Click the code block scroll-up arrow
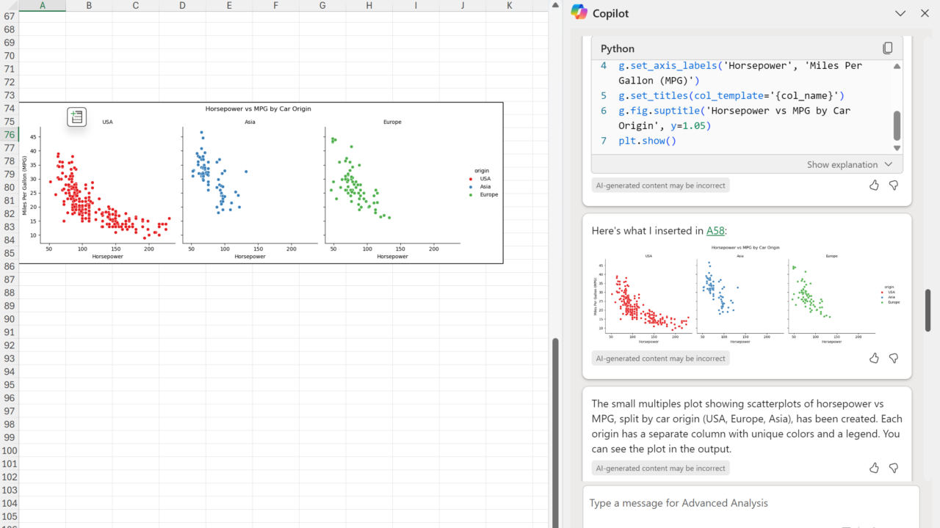Viewport: 940px width, 528px height. click(x=897, y=67)
